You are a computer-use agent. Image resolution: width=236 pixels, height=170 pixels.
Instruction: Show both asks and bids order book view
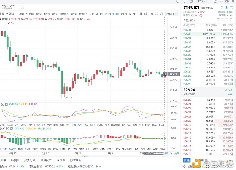pos(218,20)
